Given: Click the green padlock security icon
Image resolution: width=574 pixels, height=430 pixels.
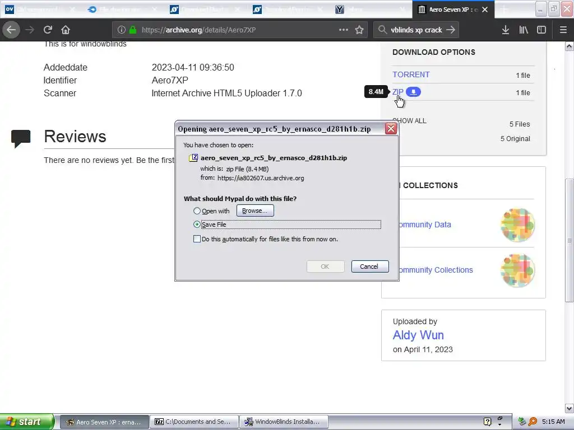Looking at the screenshot, I should click(133, 30).
